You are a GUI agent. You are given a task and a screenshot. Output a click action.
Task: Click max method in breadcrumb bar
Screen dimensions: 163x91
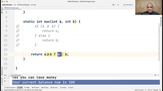click(34, 5)
